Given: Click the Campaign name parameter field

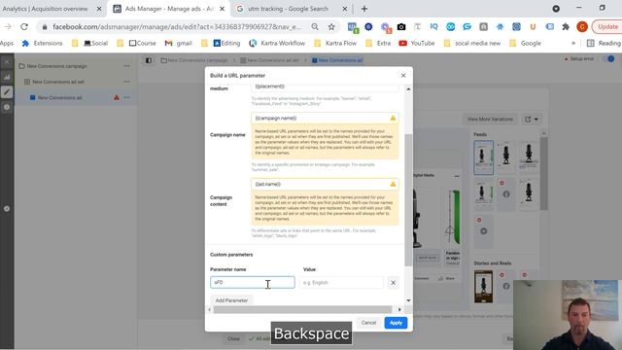Looking at the screenshot, I should click(x=325, y=118).
